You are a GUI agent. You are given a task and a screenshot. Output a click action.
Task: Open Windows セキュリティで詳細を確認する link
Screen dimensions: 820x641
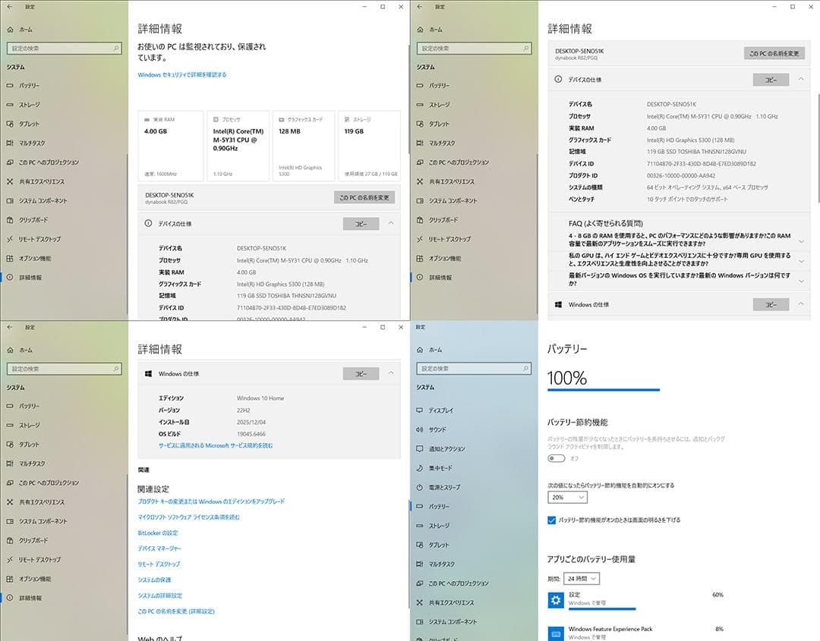182,74
